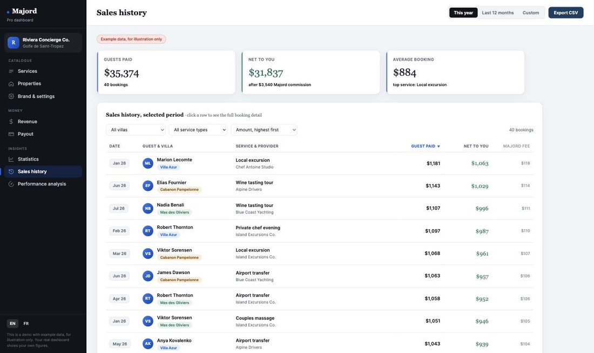Click Cabanon Pampelonne tag under Elias Fournier

point(179,190)
